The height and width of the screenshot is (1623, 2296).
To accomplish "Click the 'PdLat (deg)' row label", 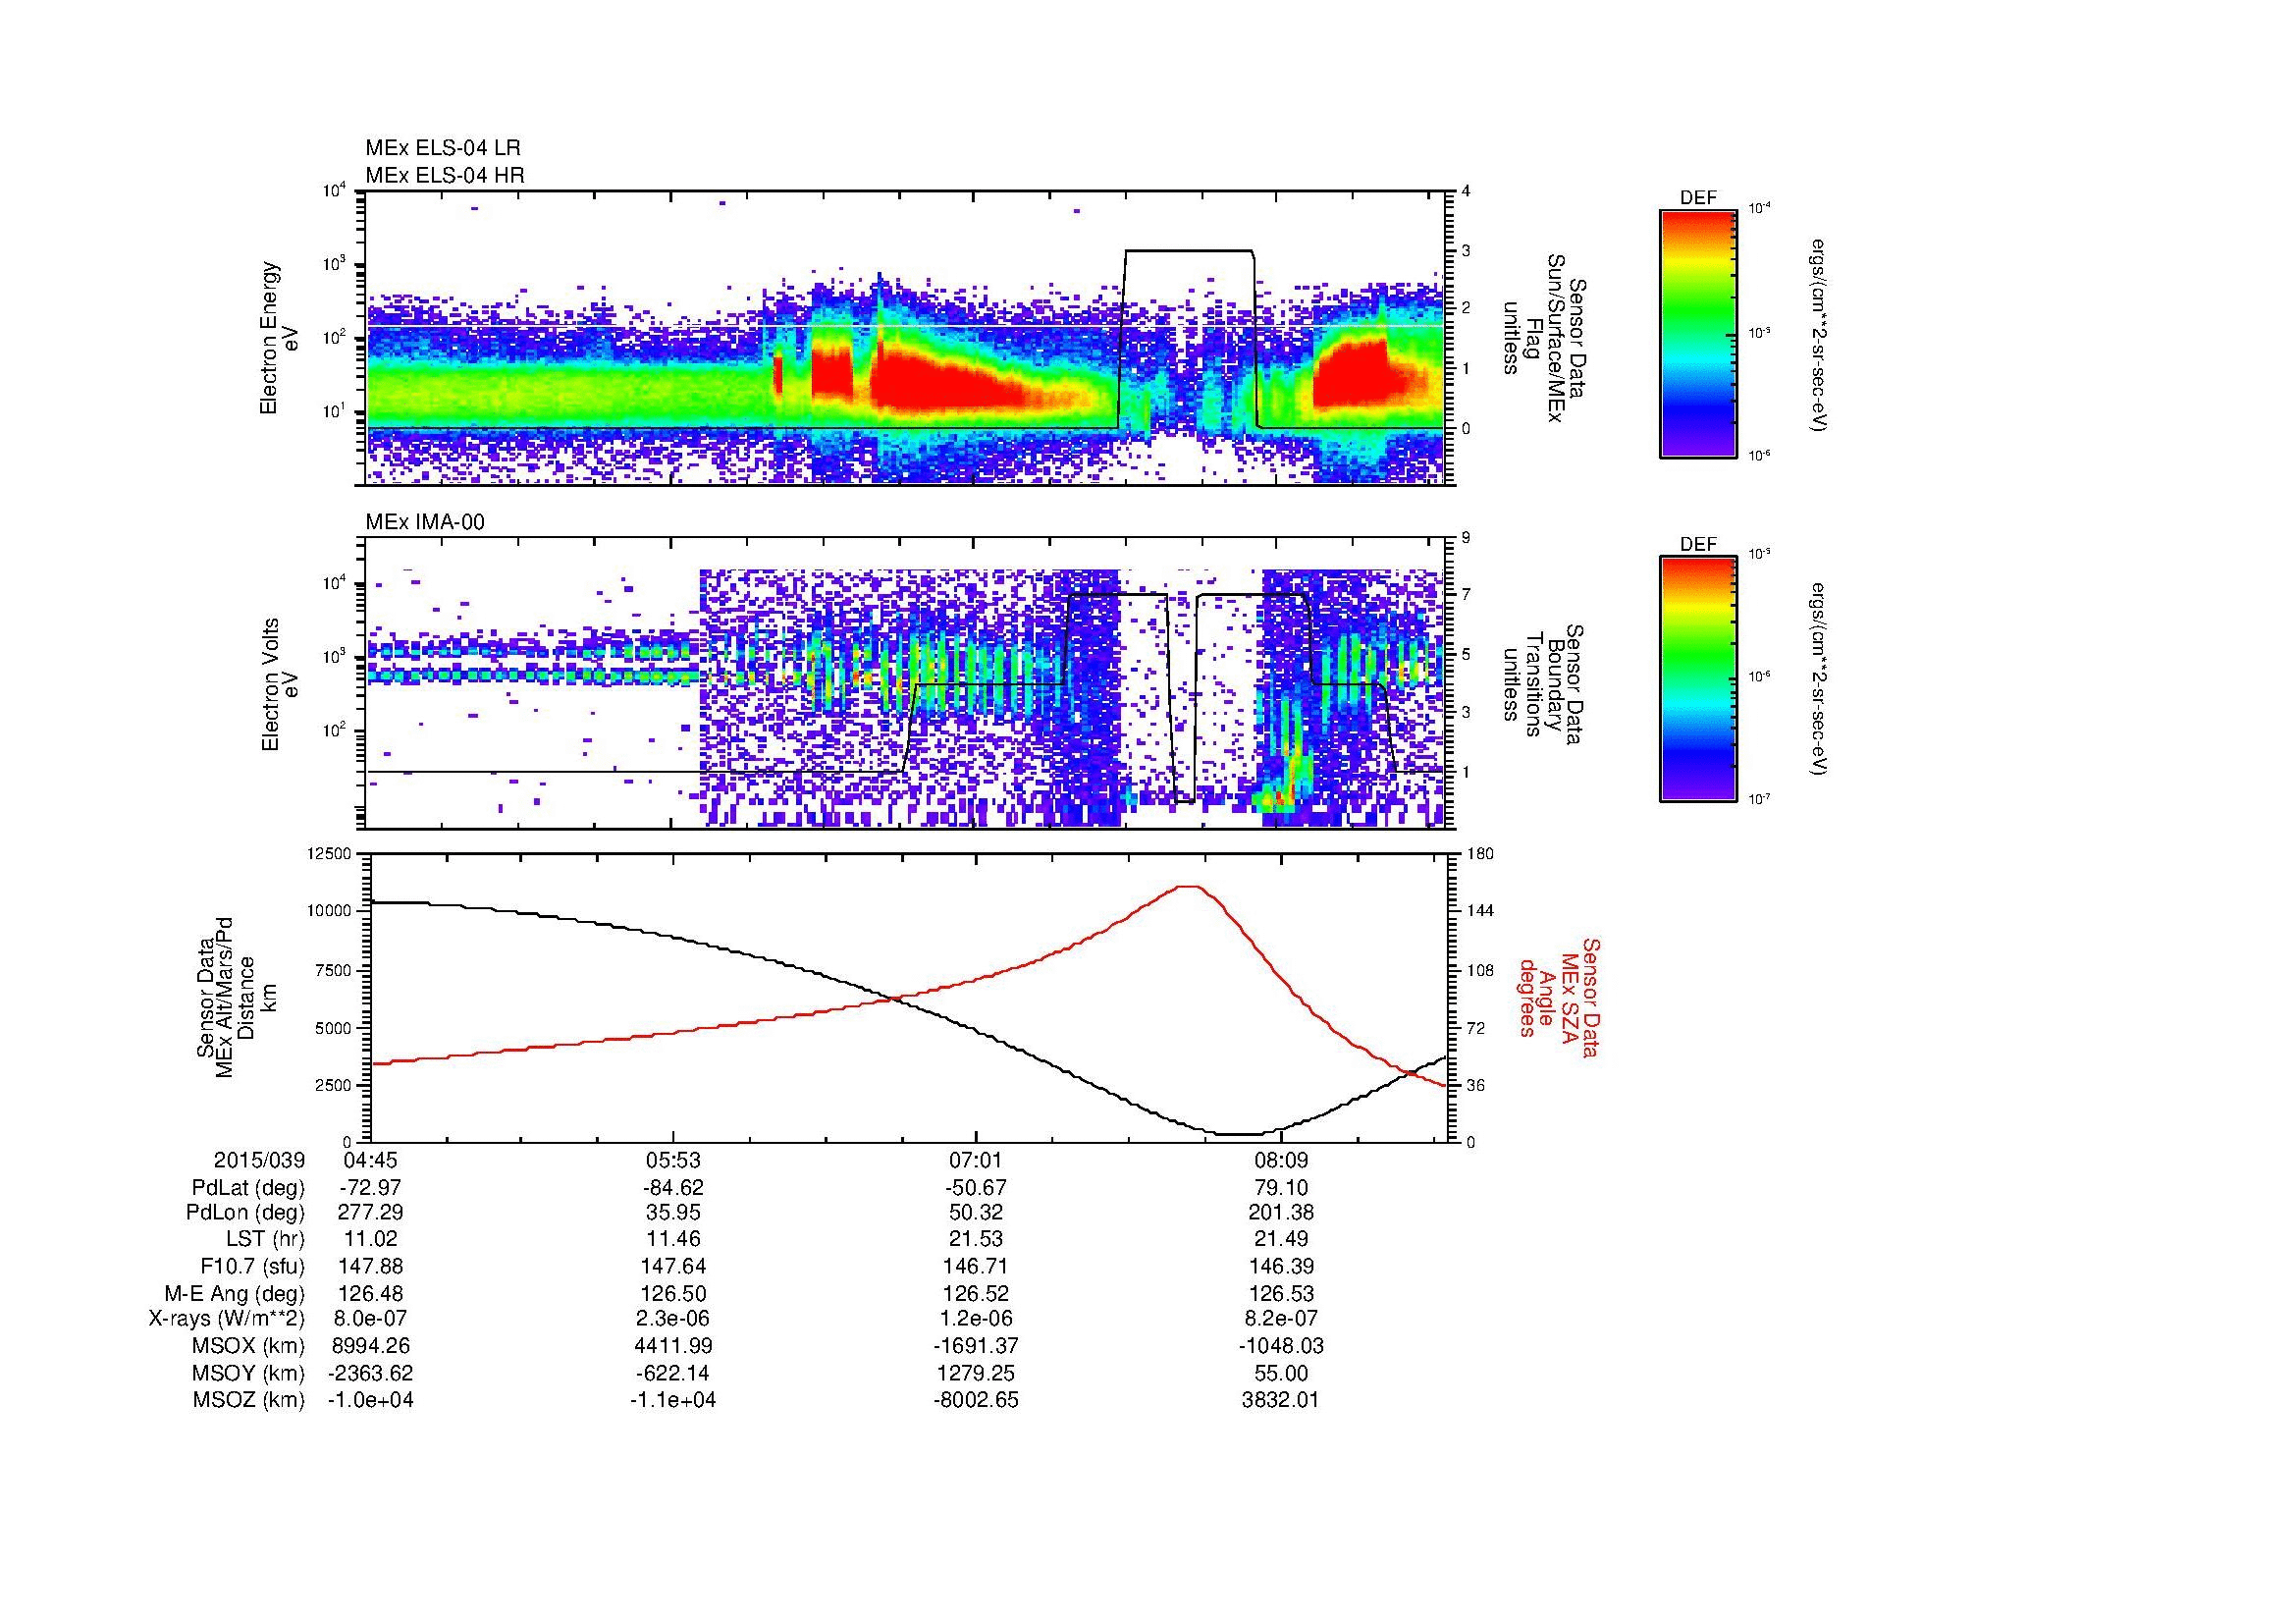I will tap(248, 1188).
